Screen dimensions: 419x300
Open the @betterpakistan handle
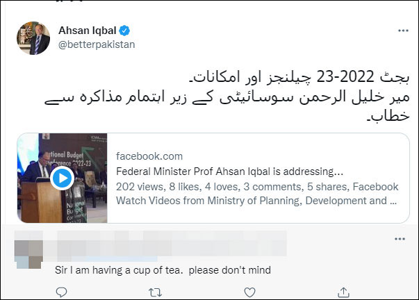[96, 44]
